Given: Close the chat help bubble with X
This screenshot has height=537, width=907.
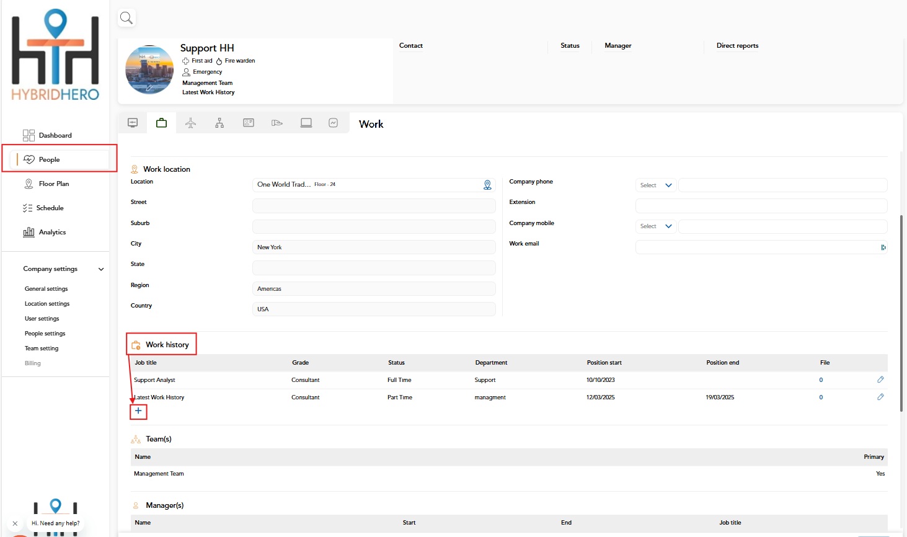Looking at the screenshot, I should tap(15, 523).
